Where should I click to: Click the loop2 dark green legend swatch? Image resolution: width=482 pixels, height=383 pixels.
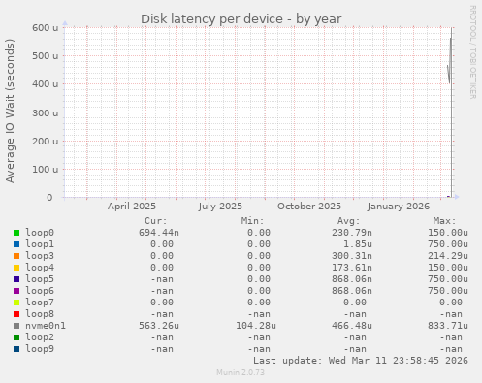click(x=16, y=337)
